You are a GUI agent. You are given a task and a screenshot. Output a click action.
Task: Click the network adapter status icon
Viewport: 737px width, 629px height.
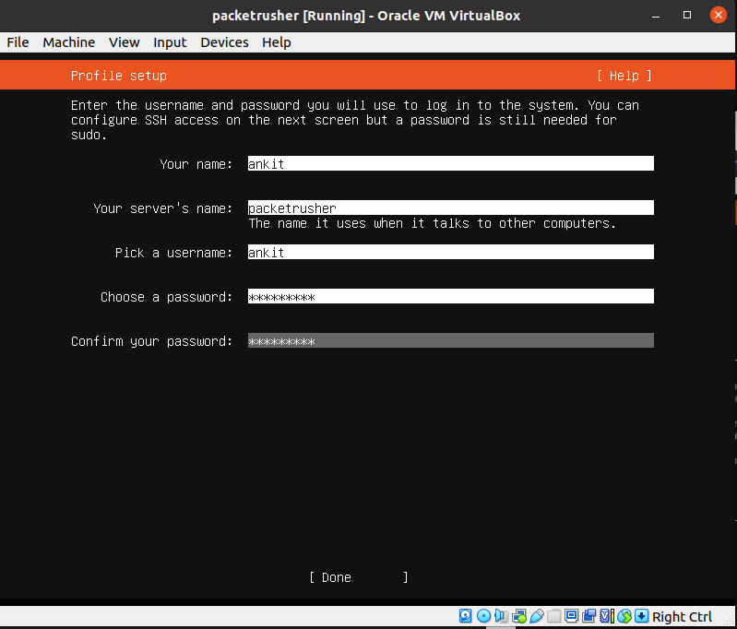(519, 616)
